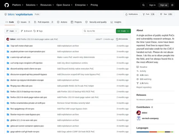The width and height of the screenshot is (179, 134).
Task: Open 1 Branch link
Action: click(27, 31)
